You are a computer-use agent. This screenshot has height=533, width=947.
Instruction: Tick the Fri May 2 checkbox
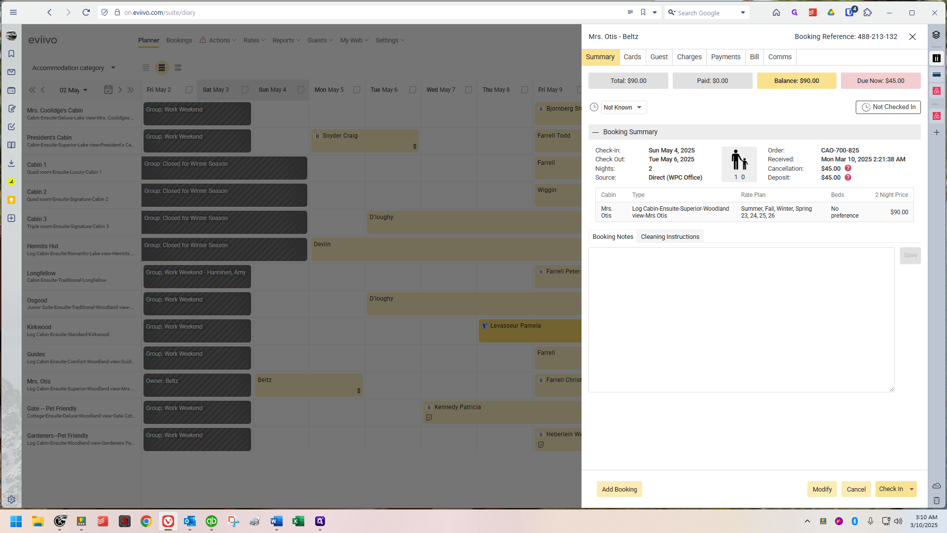point(189,90)
